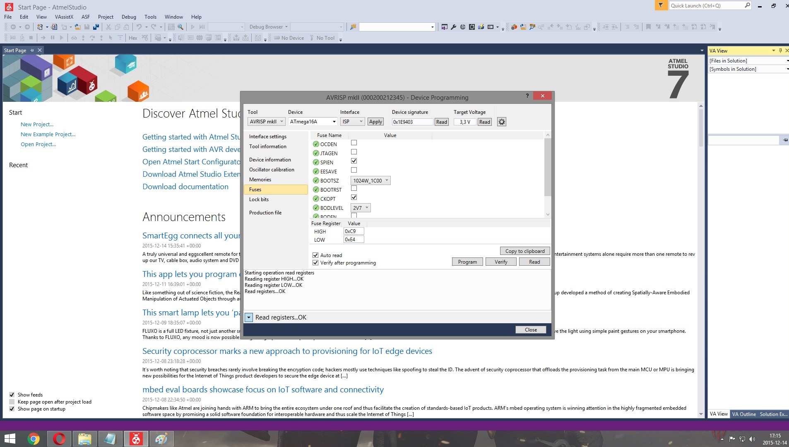
Task: Click the Verify button
Action: (x=501, y=262)
